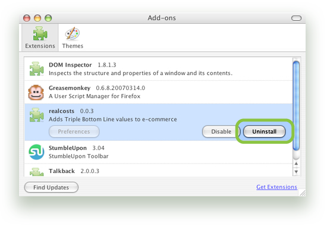Click the toolbar toggle pill button in title bar
The image size is (327, 226).
click(296, 18)
